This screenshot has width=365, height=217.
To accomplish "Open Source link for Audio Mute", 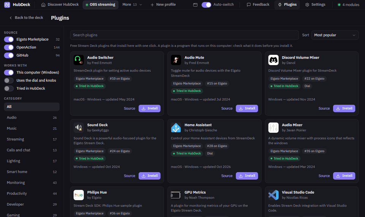I will pyautogui.click(x=227, y=108).
